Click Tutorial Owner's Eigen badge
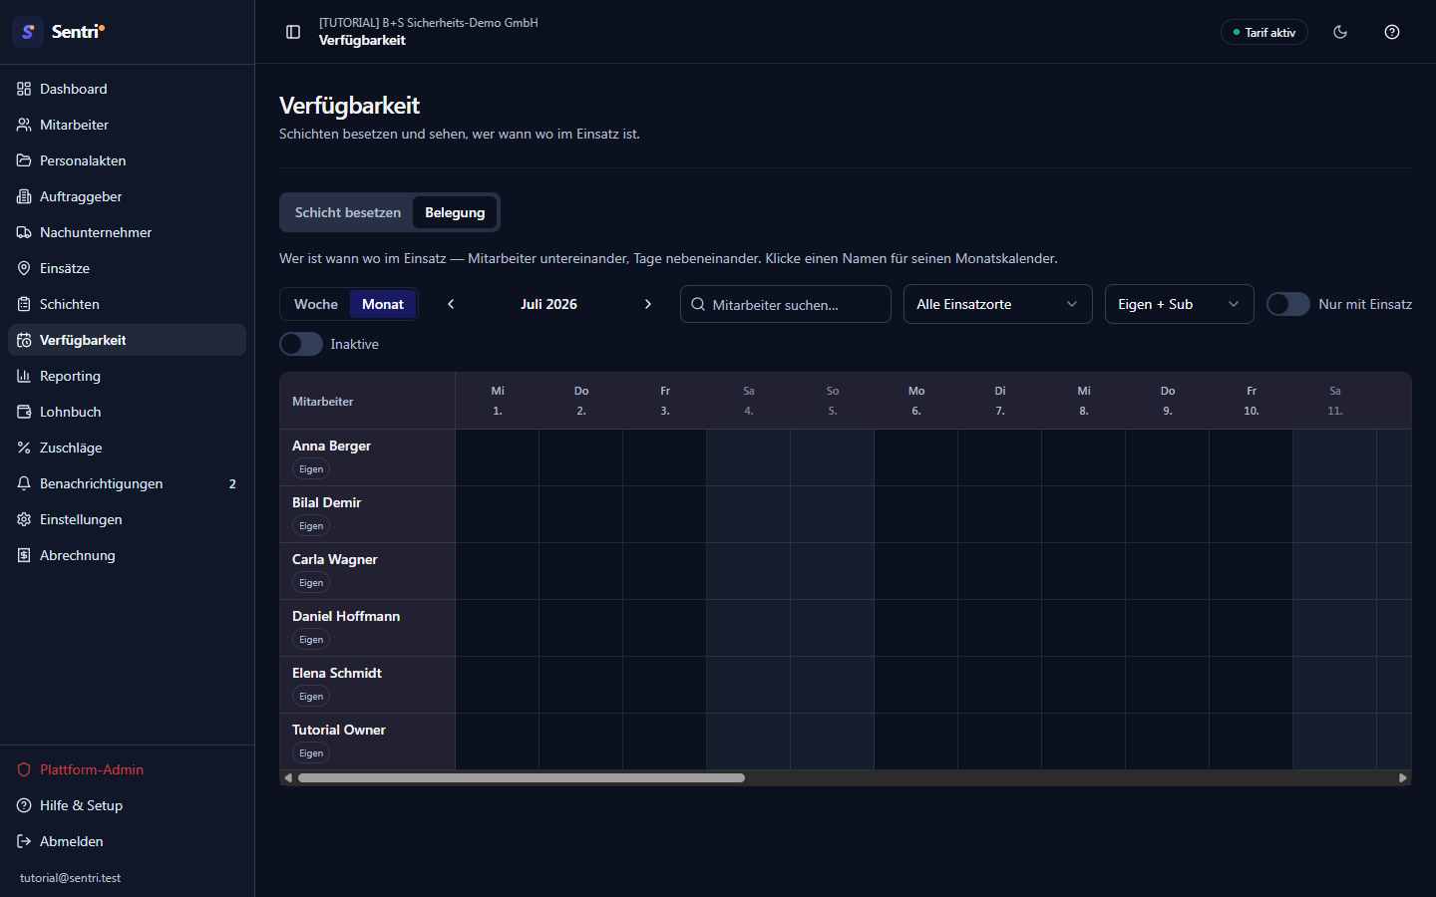The width and height of the screenshot is (1436, 897). [x=311, y=753]
